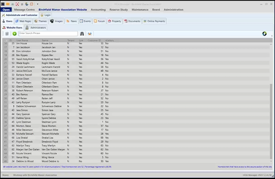The image size is (275, 179).
Task: Switch to the Login tab
Action: (x=45, y=15)
